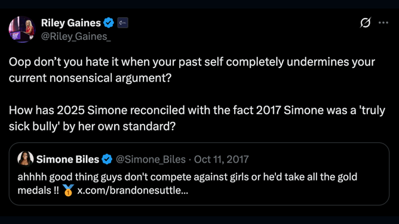399x224 pixels.
Task: Click the word 'medals' in the quoted post
Action: pos(35,190)
